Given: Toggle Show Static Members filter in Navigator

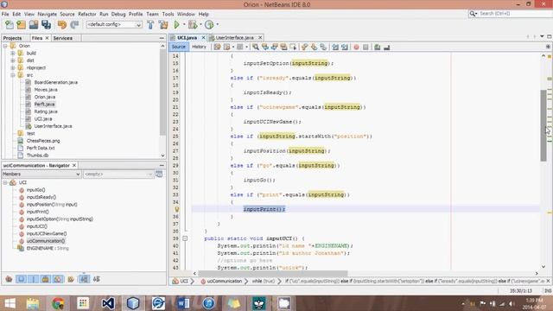Looking at the screenshot, I should tap(33, 279).
